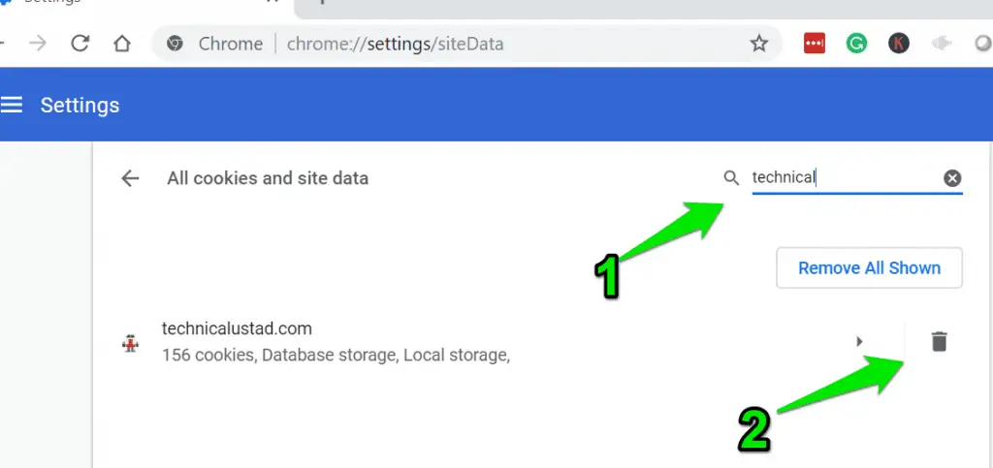This screenshot has width=993, height=468.
Task: Expand technicalustad.com details arrow
Action: pyautogui.click(x=859, y=341)
